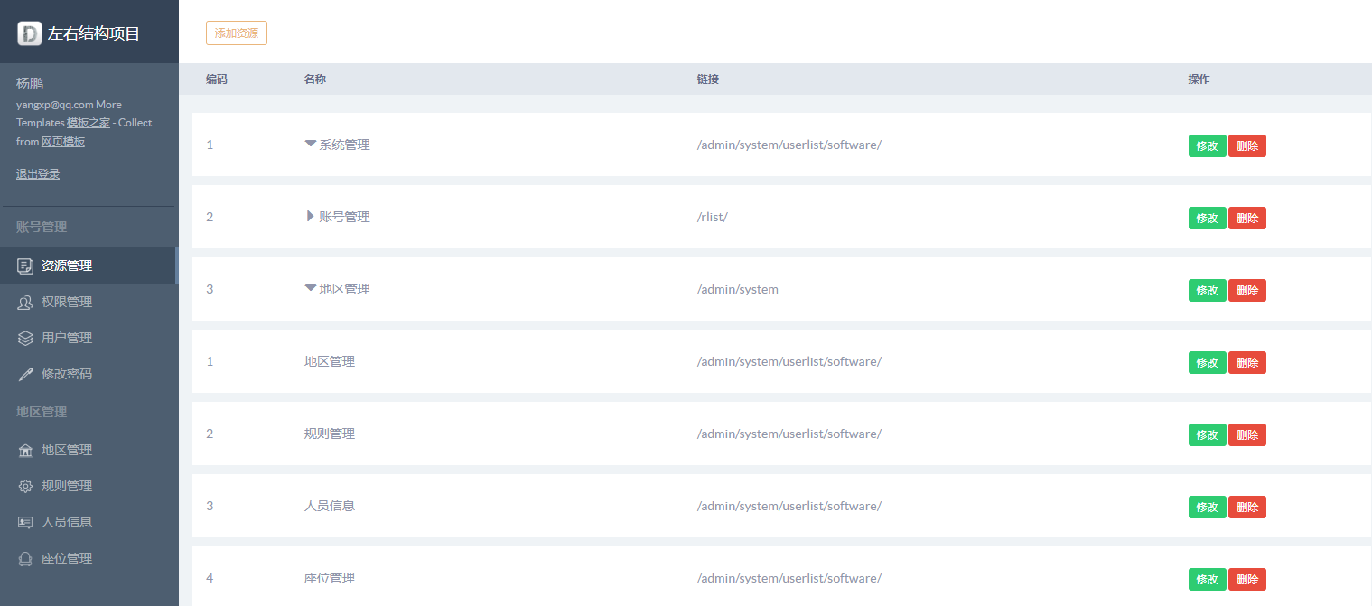This screenshot has width=1372, height=606.
Task: Collapse the 地区管理 tree arrow in table
Action: (310, 288)
